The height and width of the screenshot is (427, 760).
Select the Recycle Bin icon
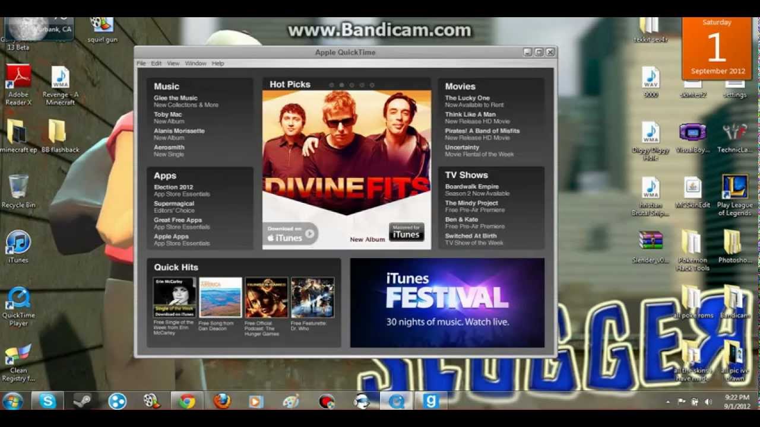18,191
